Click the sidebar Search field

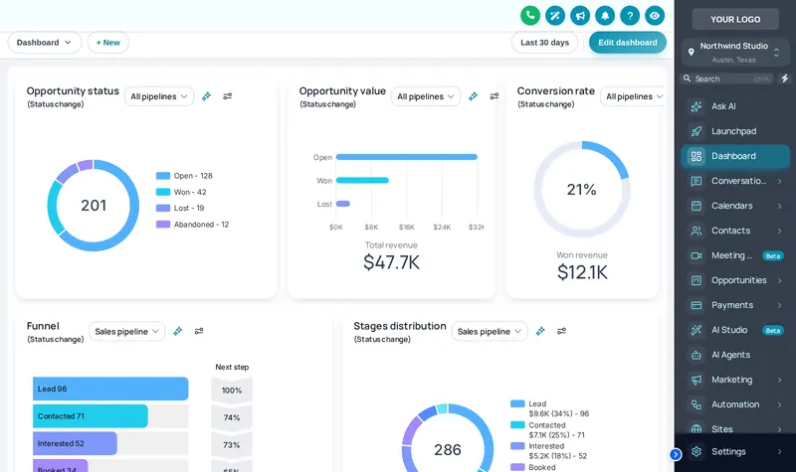(726, 79)
